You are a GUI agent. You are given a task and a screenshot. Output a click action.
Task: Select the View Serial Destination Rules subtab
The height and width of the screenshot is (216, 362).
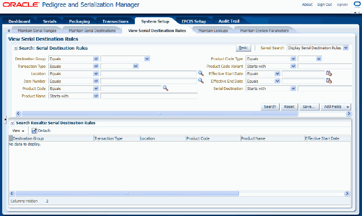[157, 30]
